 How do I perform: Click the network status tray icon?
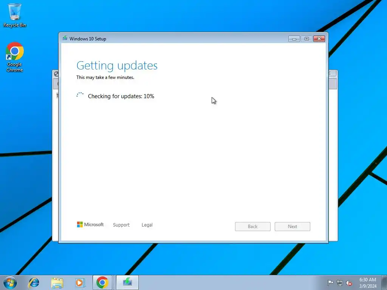[340, 283]
